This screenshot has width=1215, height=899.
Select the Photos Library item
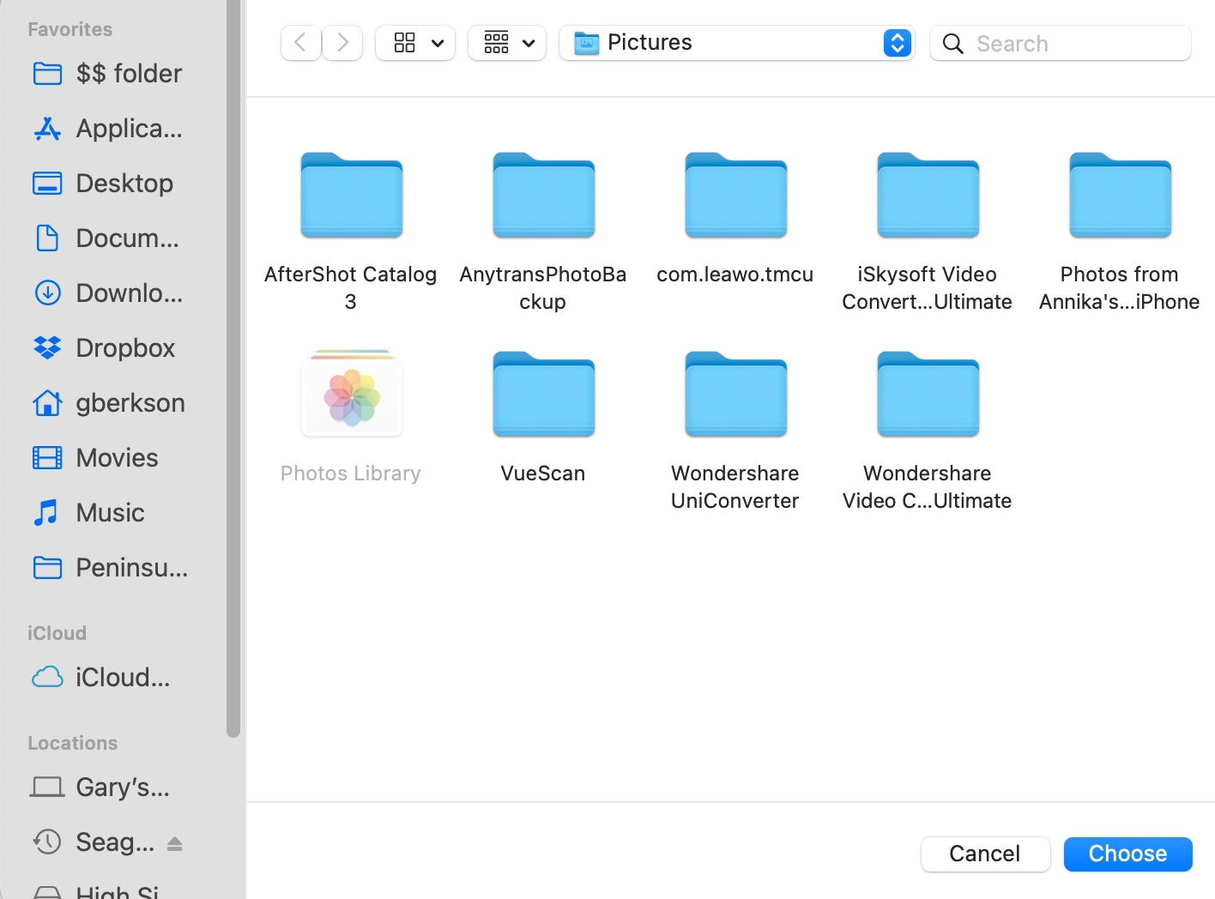(x=351, y=417)
